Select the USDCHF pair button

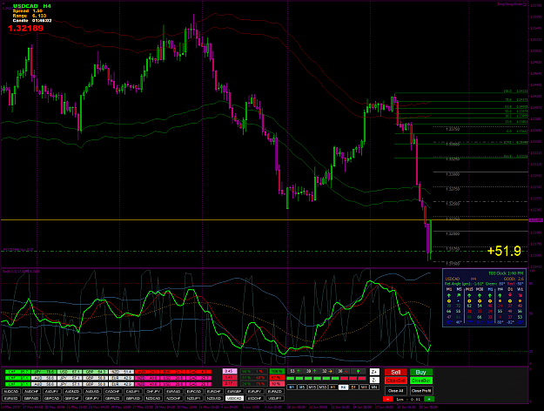(255, 399)
